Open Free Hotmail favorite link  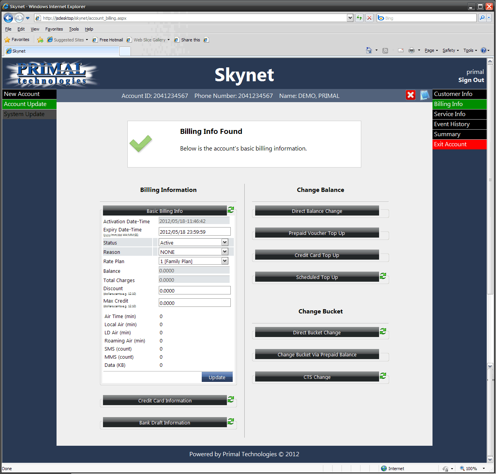108,39
